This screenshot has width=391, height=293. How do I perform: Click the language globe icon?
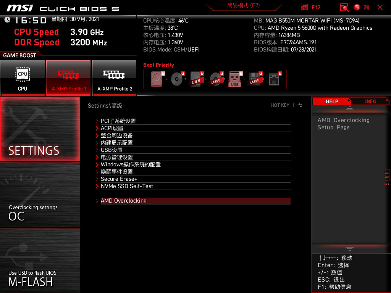tap(357, 7)
